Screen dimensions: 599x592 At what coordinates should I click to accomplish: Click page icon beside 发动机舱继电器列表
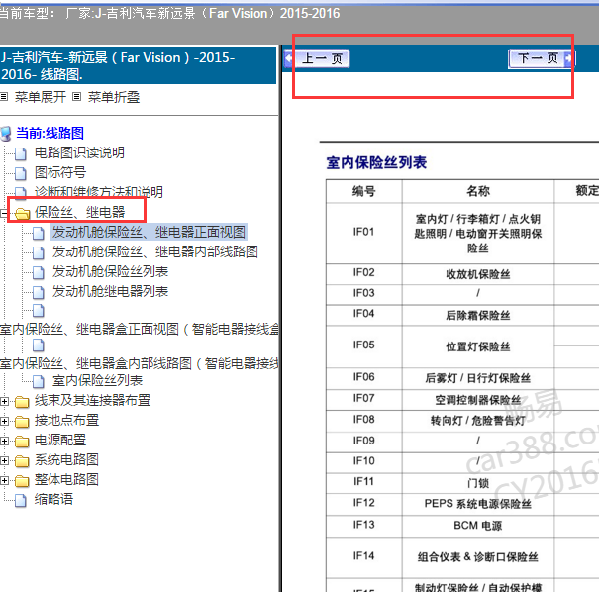point(39,292)
